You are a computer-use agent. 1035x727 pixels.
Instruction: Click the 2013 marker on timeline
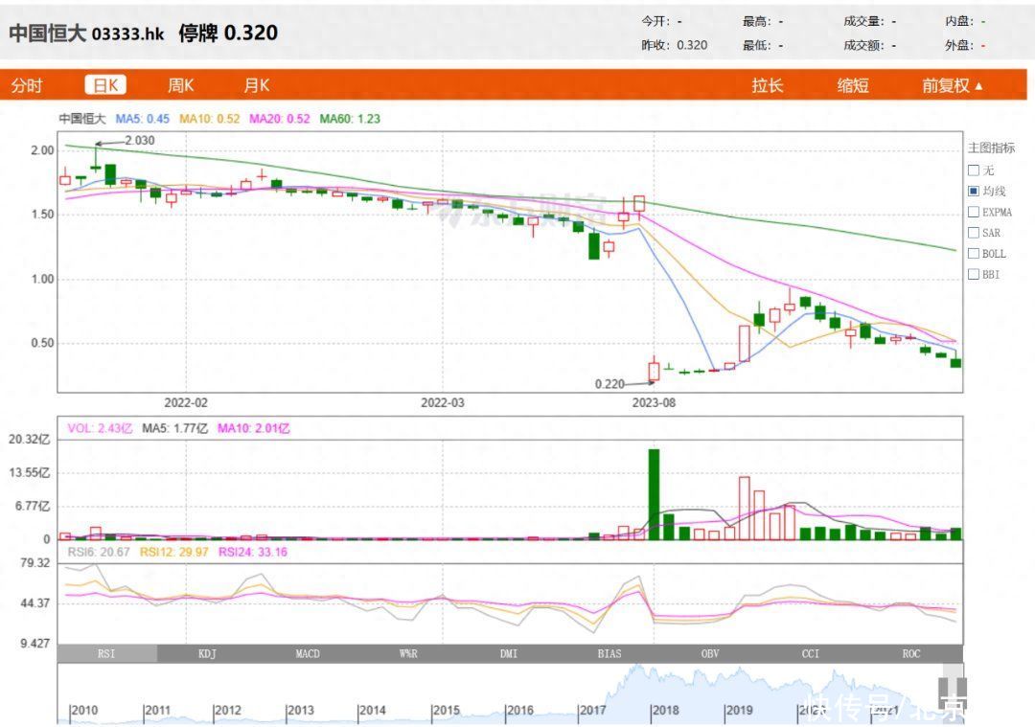tap(300, 711)
